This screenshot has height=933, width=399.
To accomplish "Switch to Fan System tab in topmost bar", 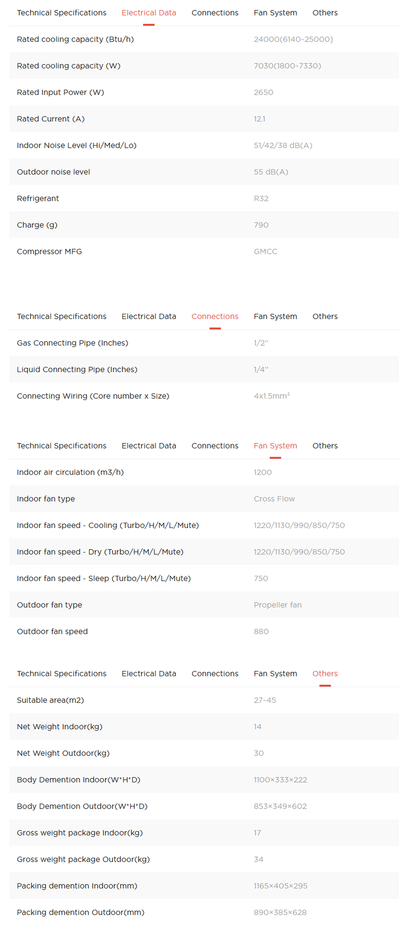I will pos(275,13).
